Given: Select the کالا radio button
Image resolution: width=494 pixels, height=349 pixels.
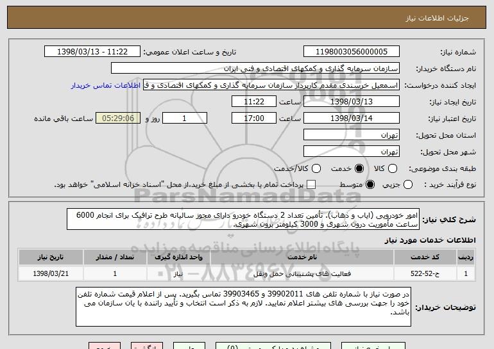Looking at the screenshot, I should (x=393, y=169).
